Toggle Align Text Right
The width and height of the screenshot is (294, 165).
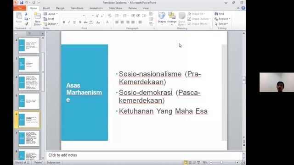click(128, 22)
